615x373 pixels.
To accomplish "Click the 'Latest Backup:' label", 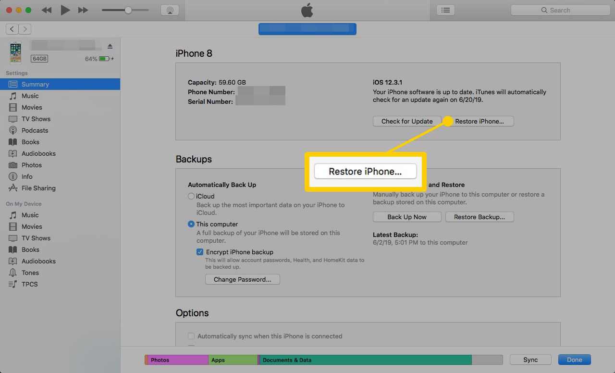I will point(395,235).
